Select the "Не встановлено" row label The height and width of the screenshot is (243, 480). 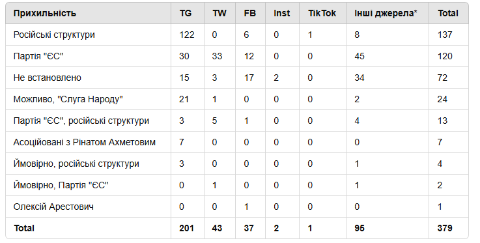coord(48,78)
